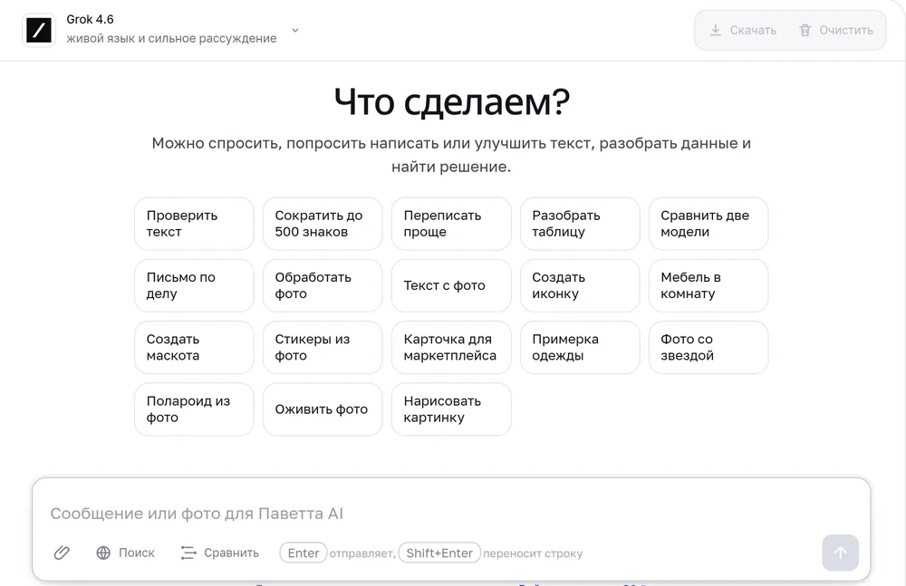Focus the message input field for Паветта AI
This screenshot has width=906, height=586.
tap(450, 514)
